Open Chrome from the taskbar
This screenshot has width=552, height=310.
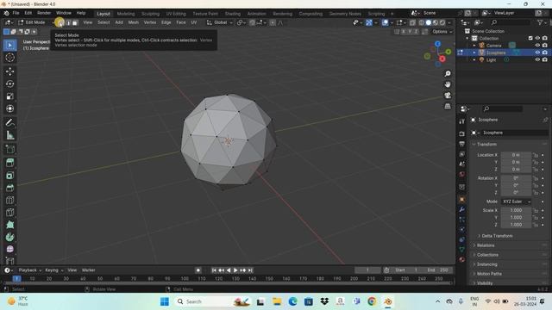372,301
